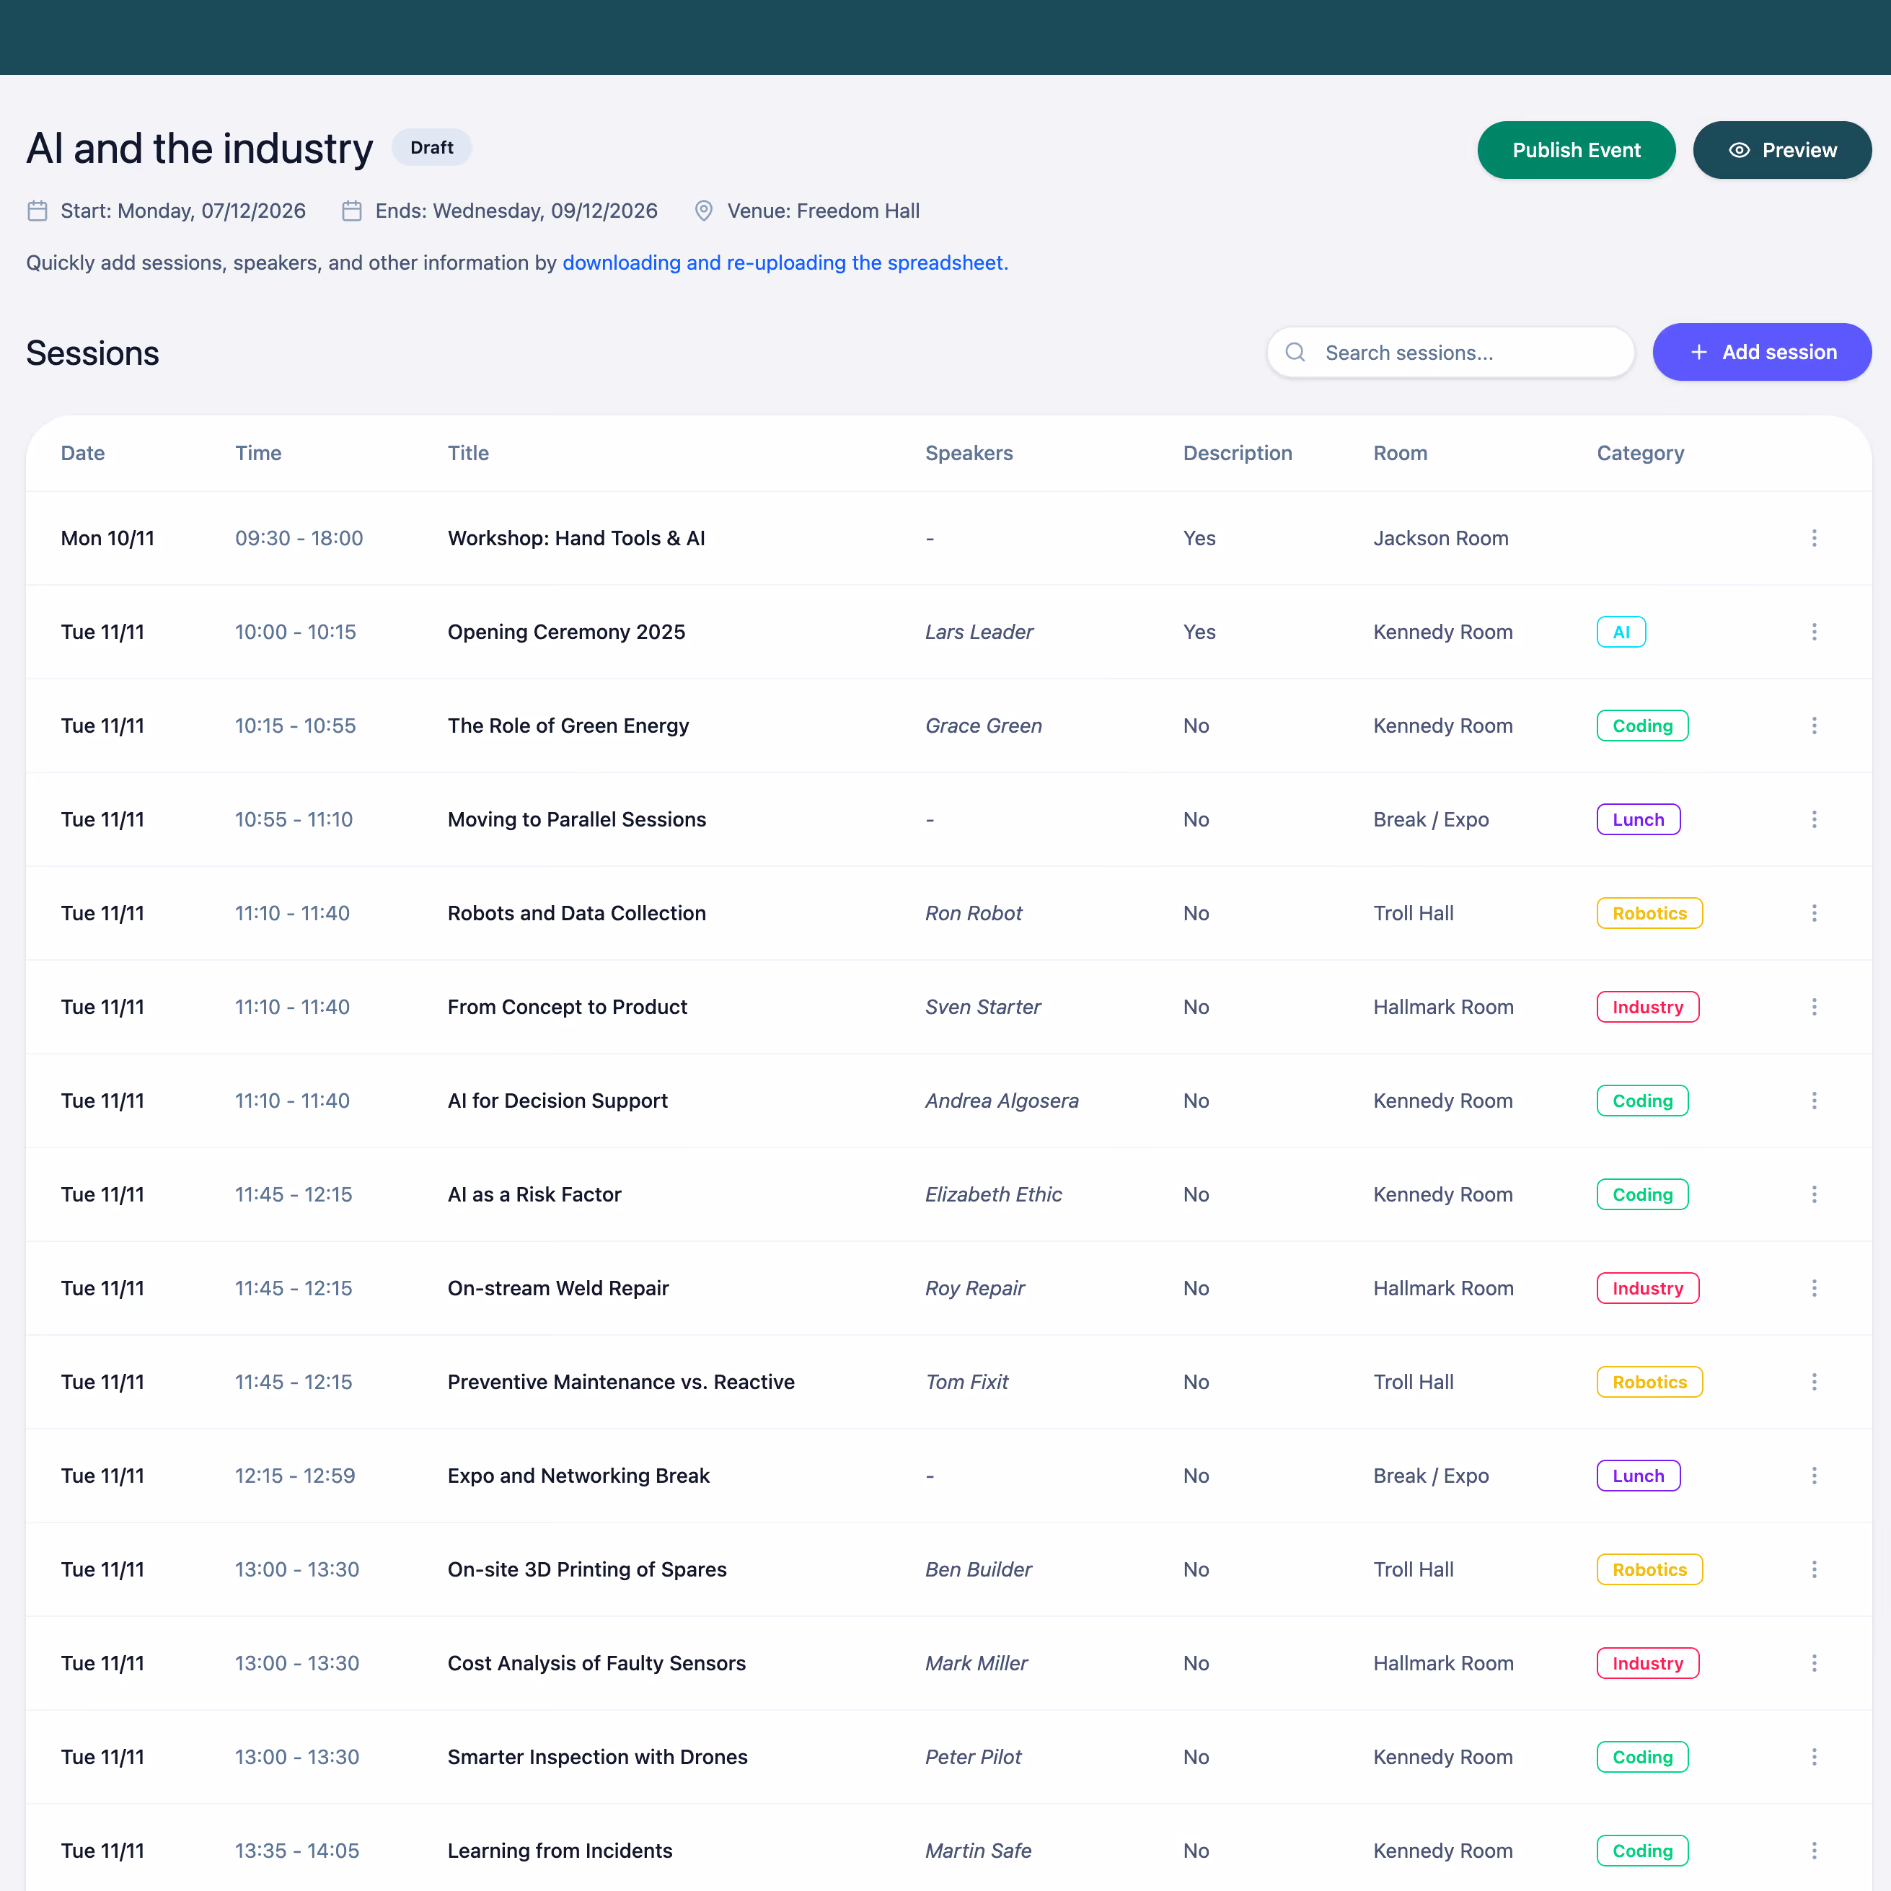This screenshot has height=1891, width=1891.
Task: Open the Cost Analysis of Faulty Sensors session
Action: coord(596,1663)
